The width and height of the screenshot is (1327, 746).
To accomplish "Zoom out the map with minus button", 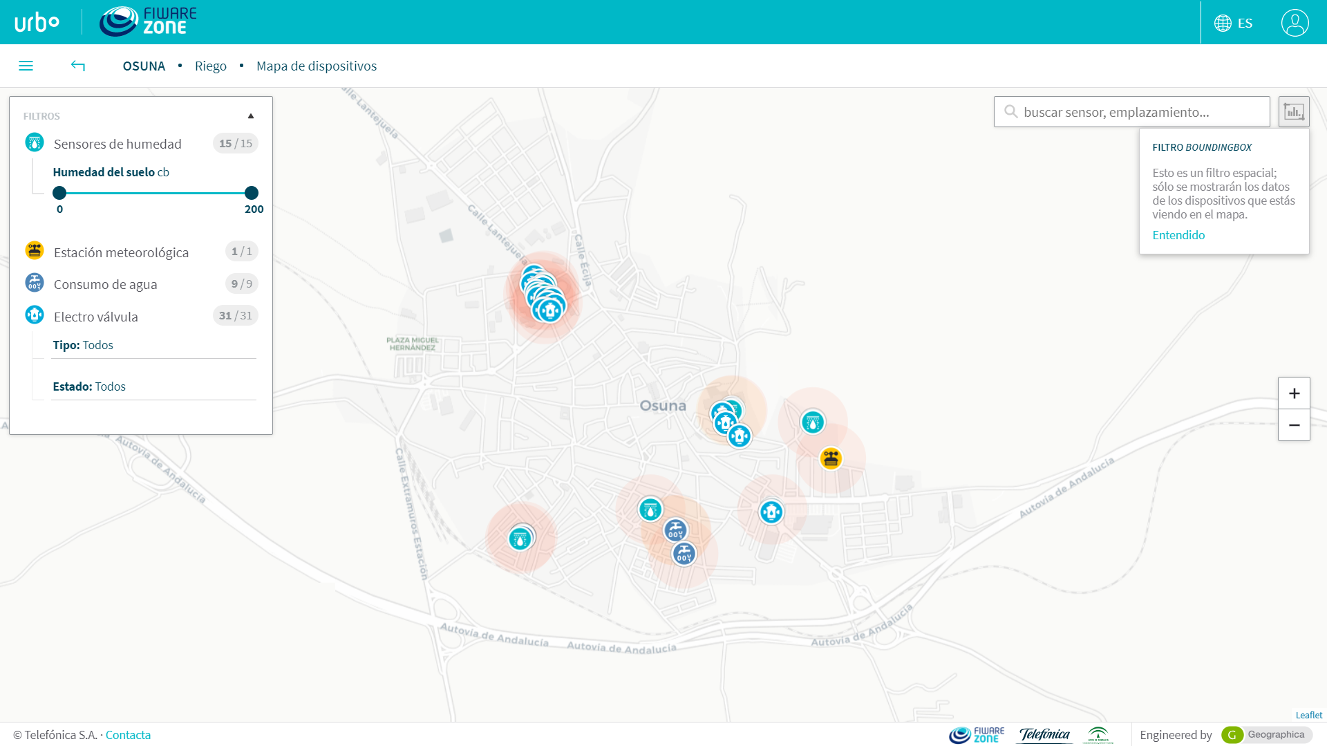I will [1294, 425].
